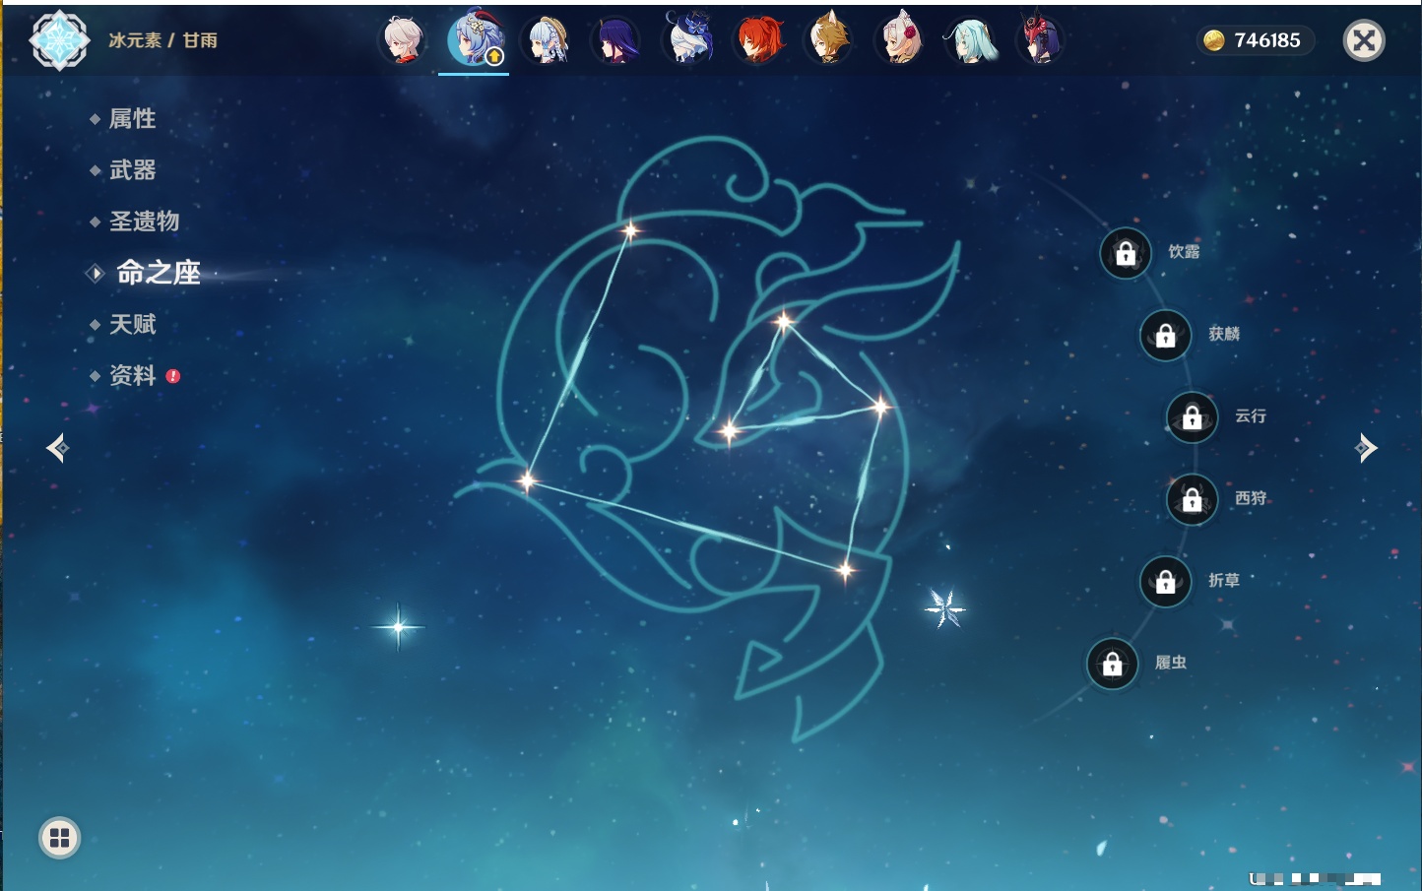
Task: Click the locked 履虫 constellation node
Action: pos(1113,665)
